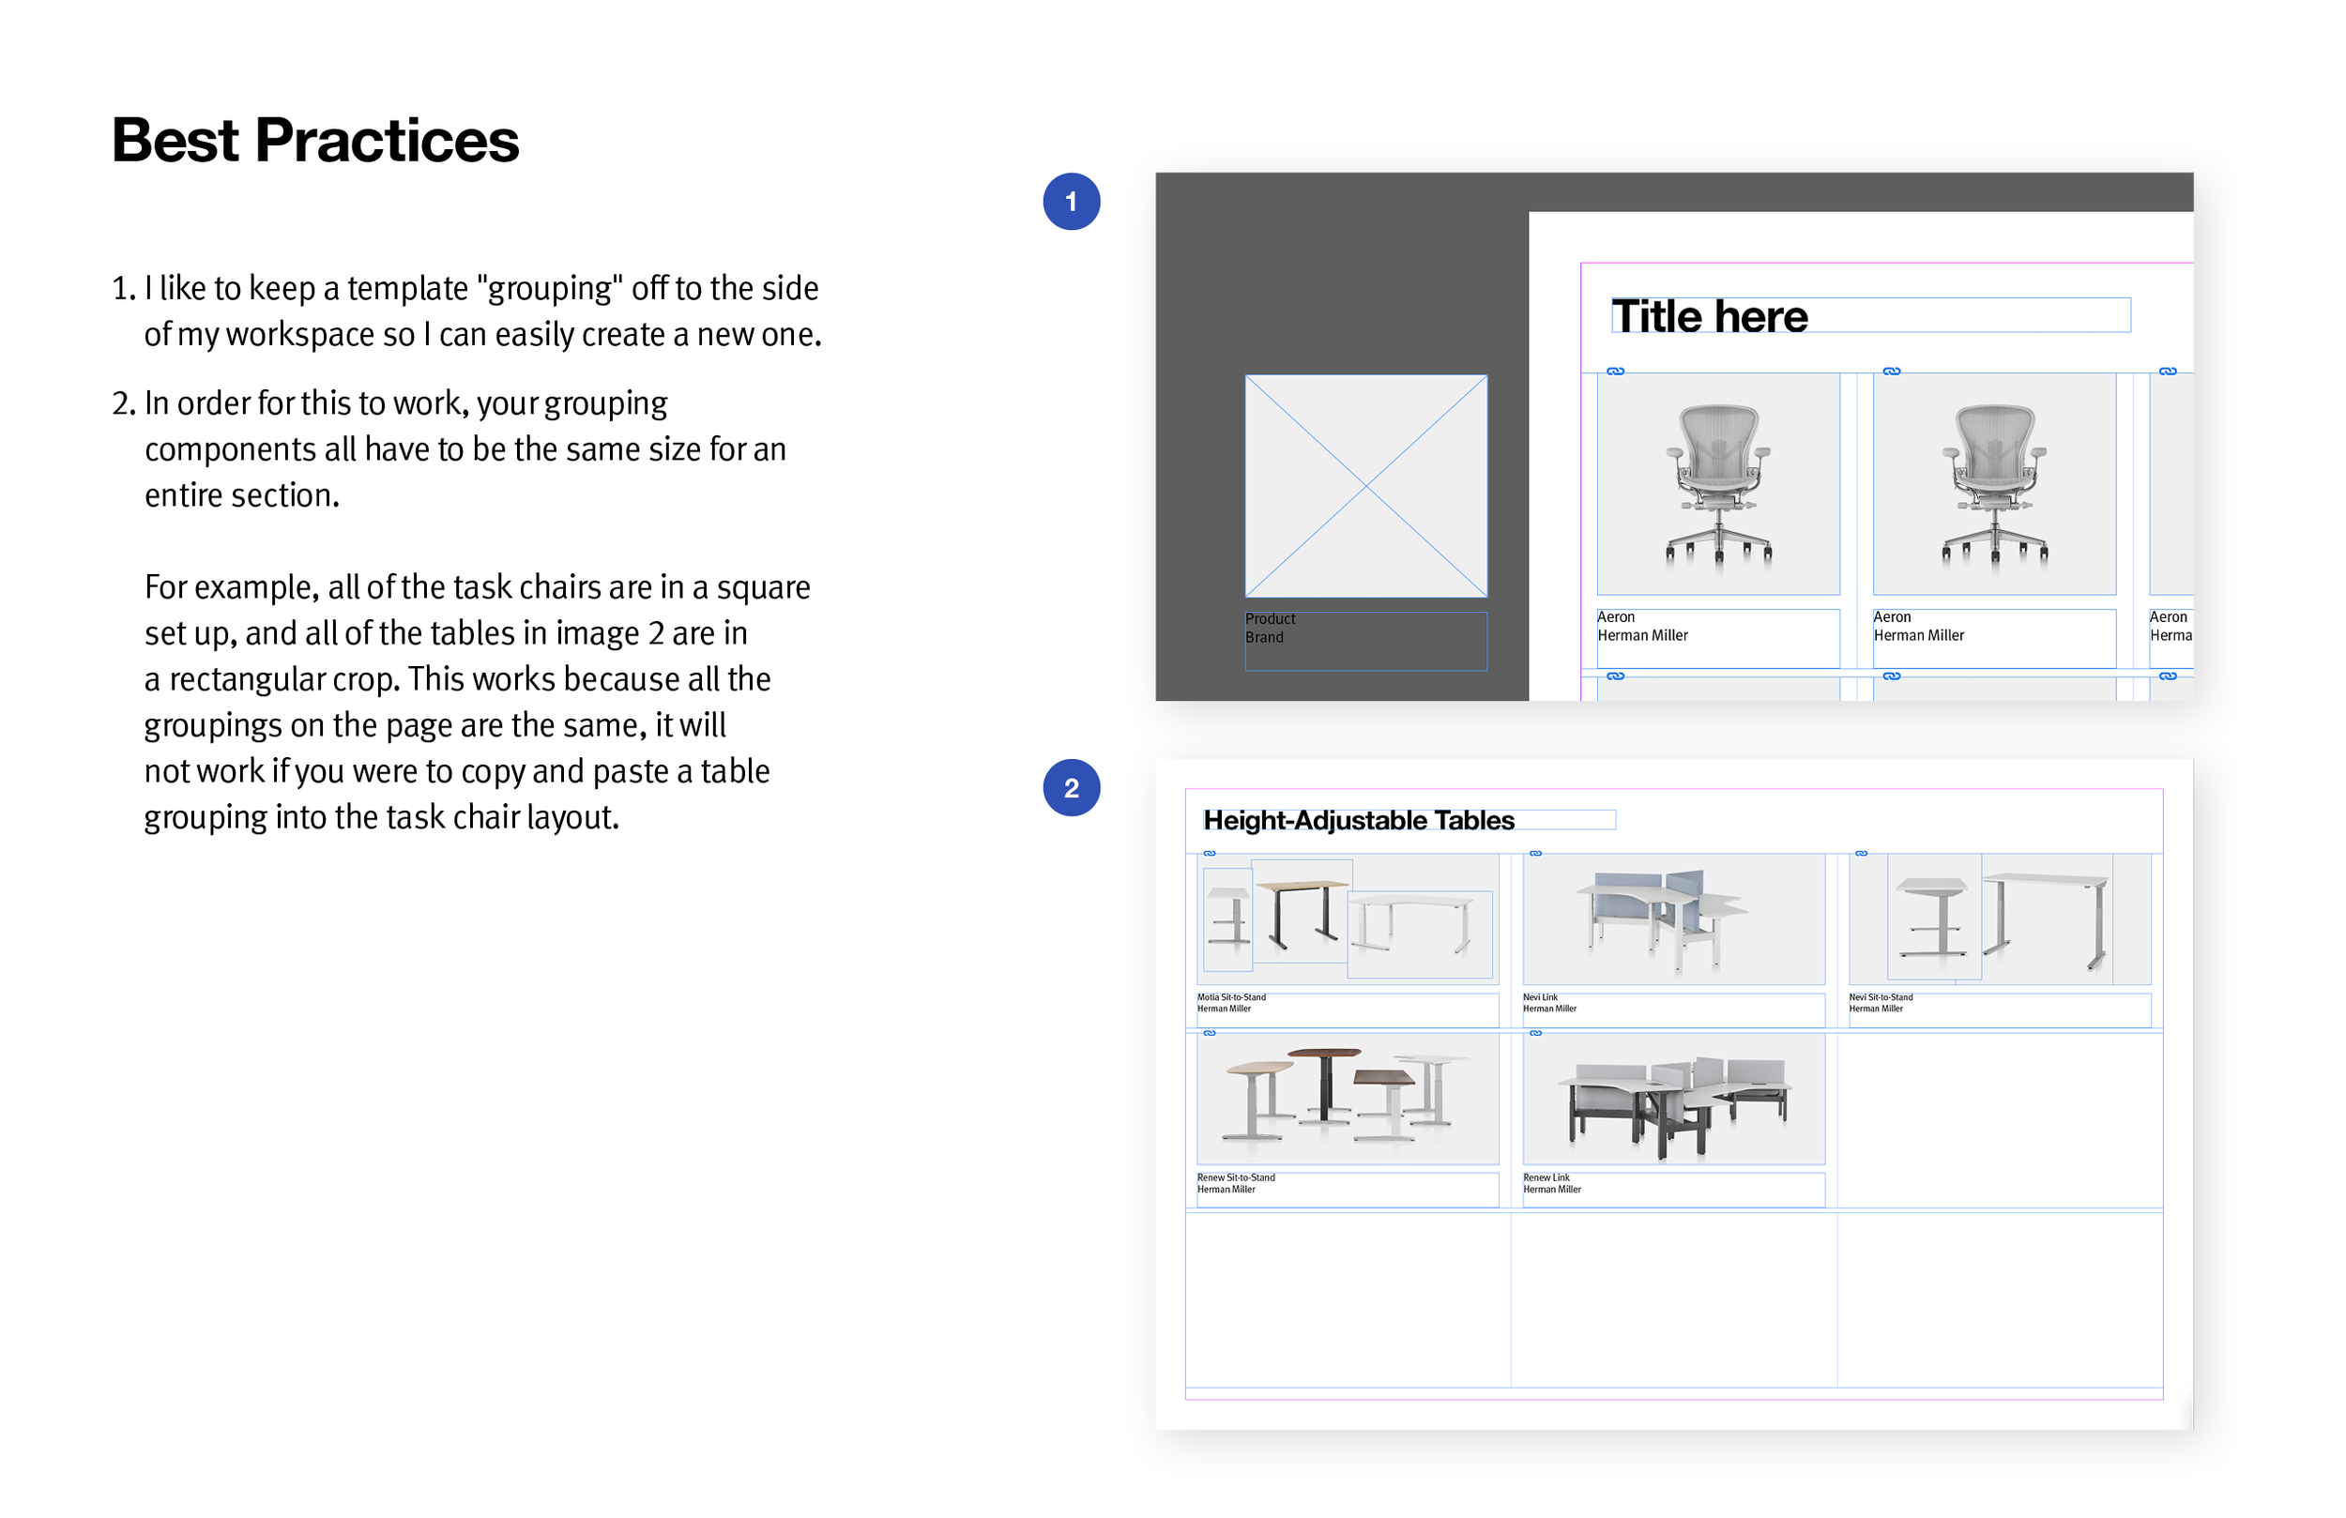Click the link icon on the second Aeron frame
2346x1518 pixels.
coord(1895,372)
